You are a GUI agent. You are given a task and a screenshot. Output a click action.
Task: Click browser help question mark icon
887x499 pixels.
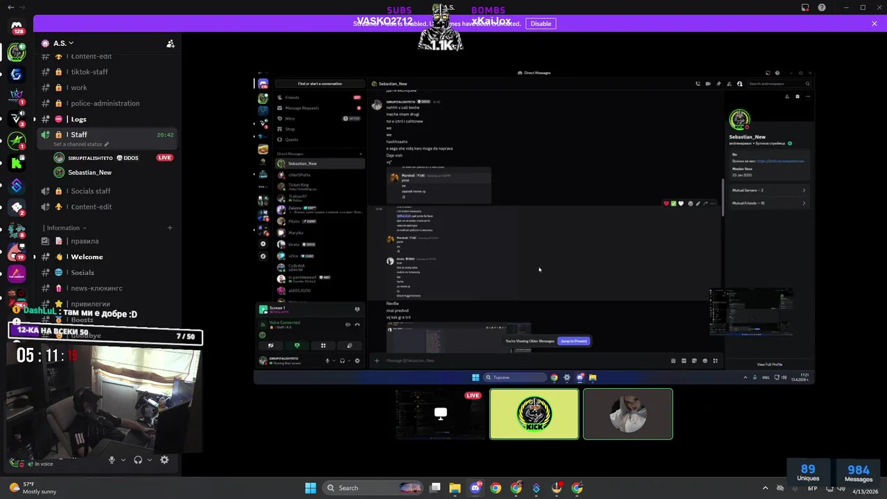click(x=822, y=7)
